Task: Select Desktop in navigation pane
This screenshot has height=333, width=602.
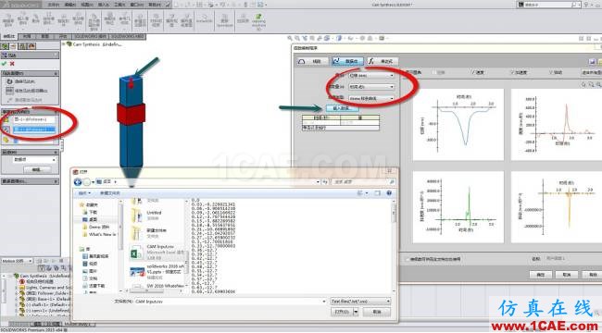Action: (x=94, y=219)
